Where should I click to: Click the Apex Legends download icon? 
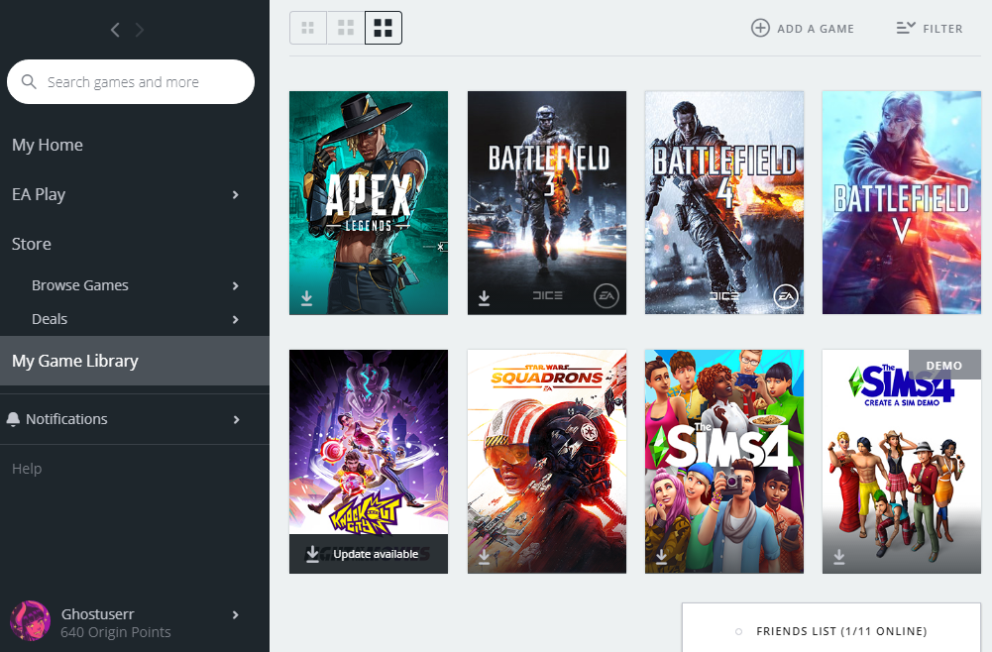tap(307, 298)
